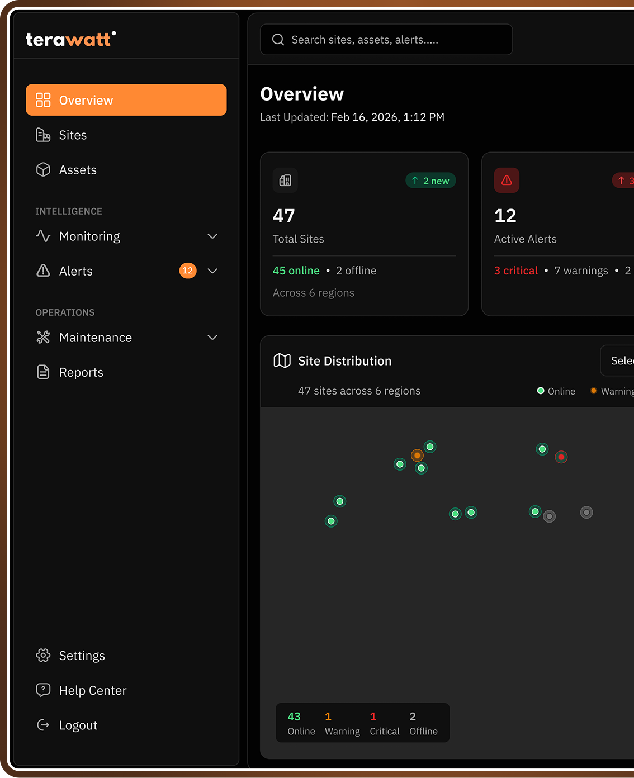The image size is (634, 778).
Task: Click inside the search sites input field
Action: pos(386,39)
